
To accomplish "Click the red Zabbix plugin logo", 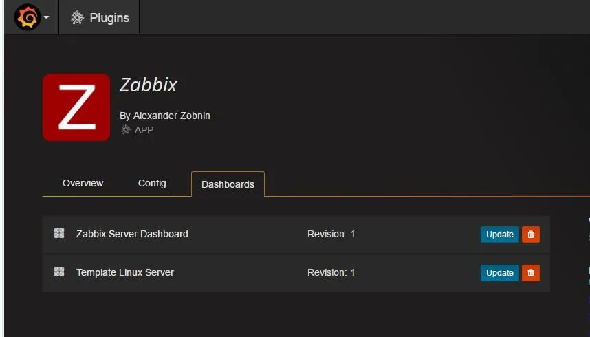I will [x=76, y=107].
